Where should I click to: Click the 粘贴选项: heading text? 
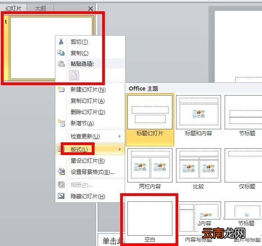coord(82,64)
